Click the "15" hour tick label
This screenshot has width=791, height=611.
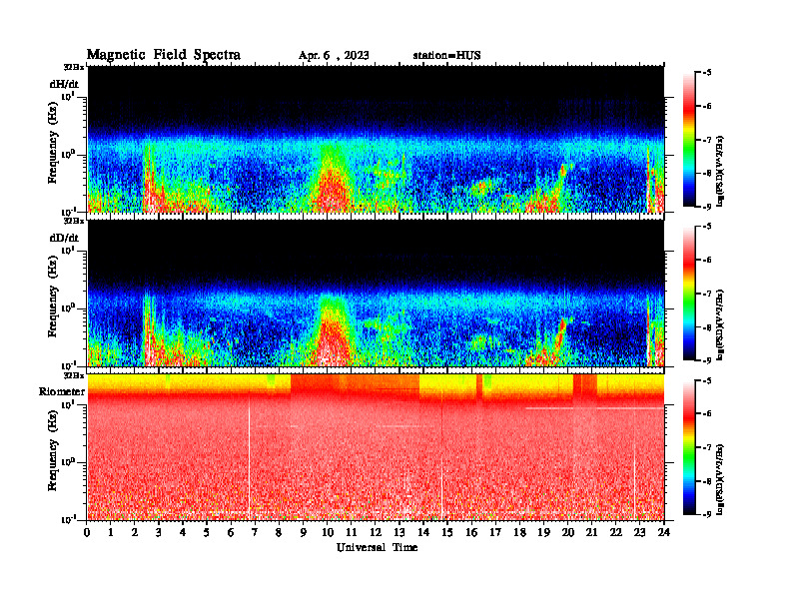(x=447, y=532)
